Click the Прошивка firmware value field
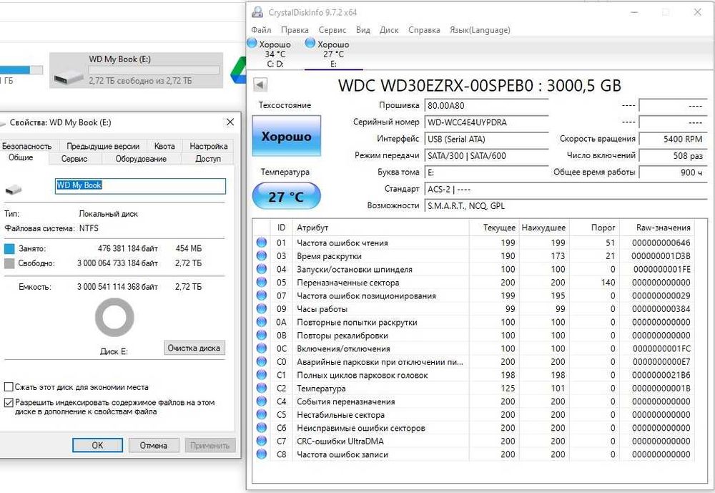The image size is (715, 493). (x=486, y=105)
